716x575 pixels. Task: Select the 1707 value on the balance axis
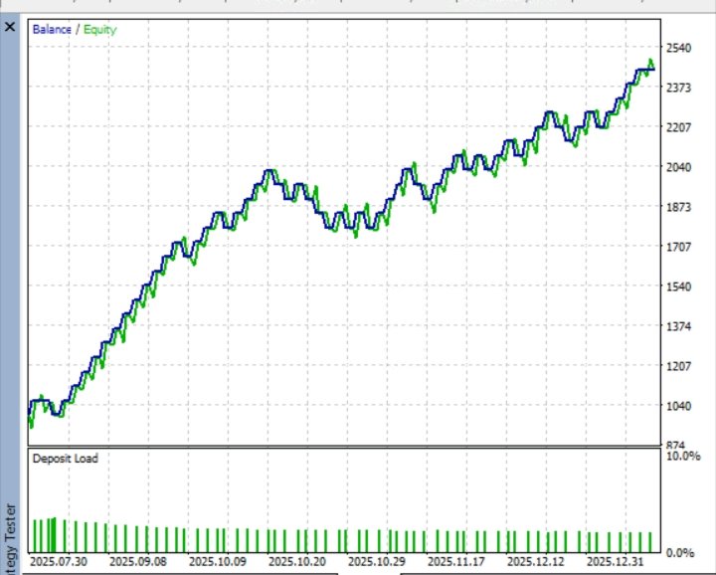(678, 247)
